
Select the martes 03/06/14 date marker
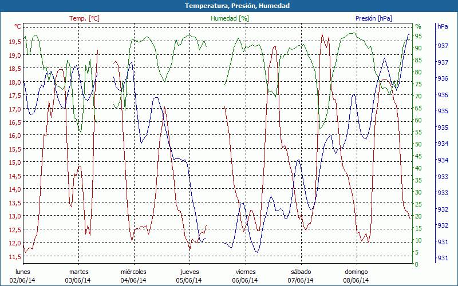coord(78,276)
